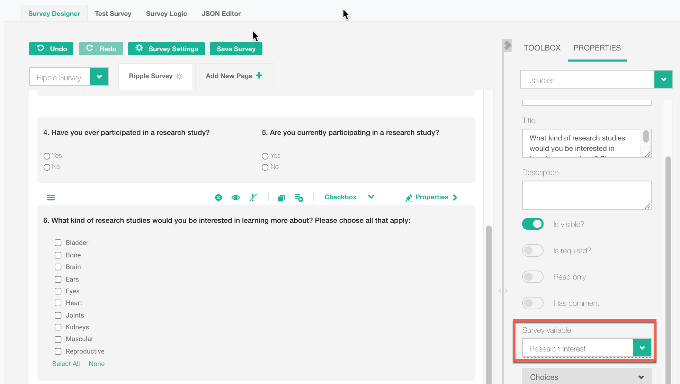Image resolution: width=680 pixels, height=384 pixels.
Task: Click the Select All link
Action: (x=66, y=364)
